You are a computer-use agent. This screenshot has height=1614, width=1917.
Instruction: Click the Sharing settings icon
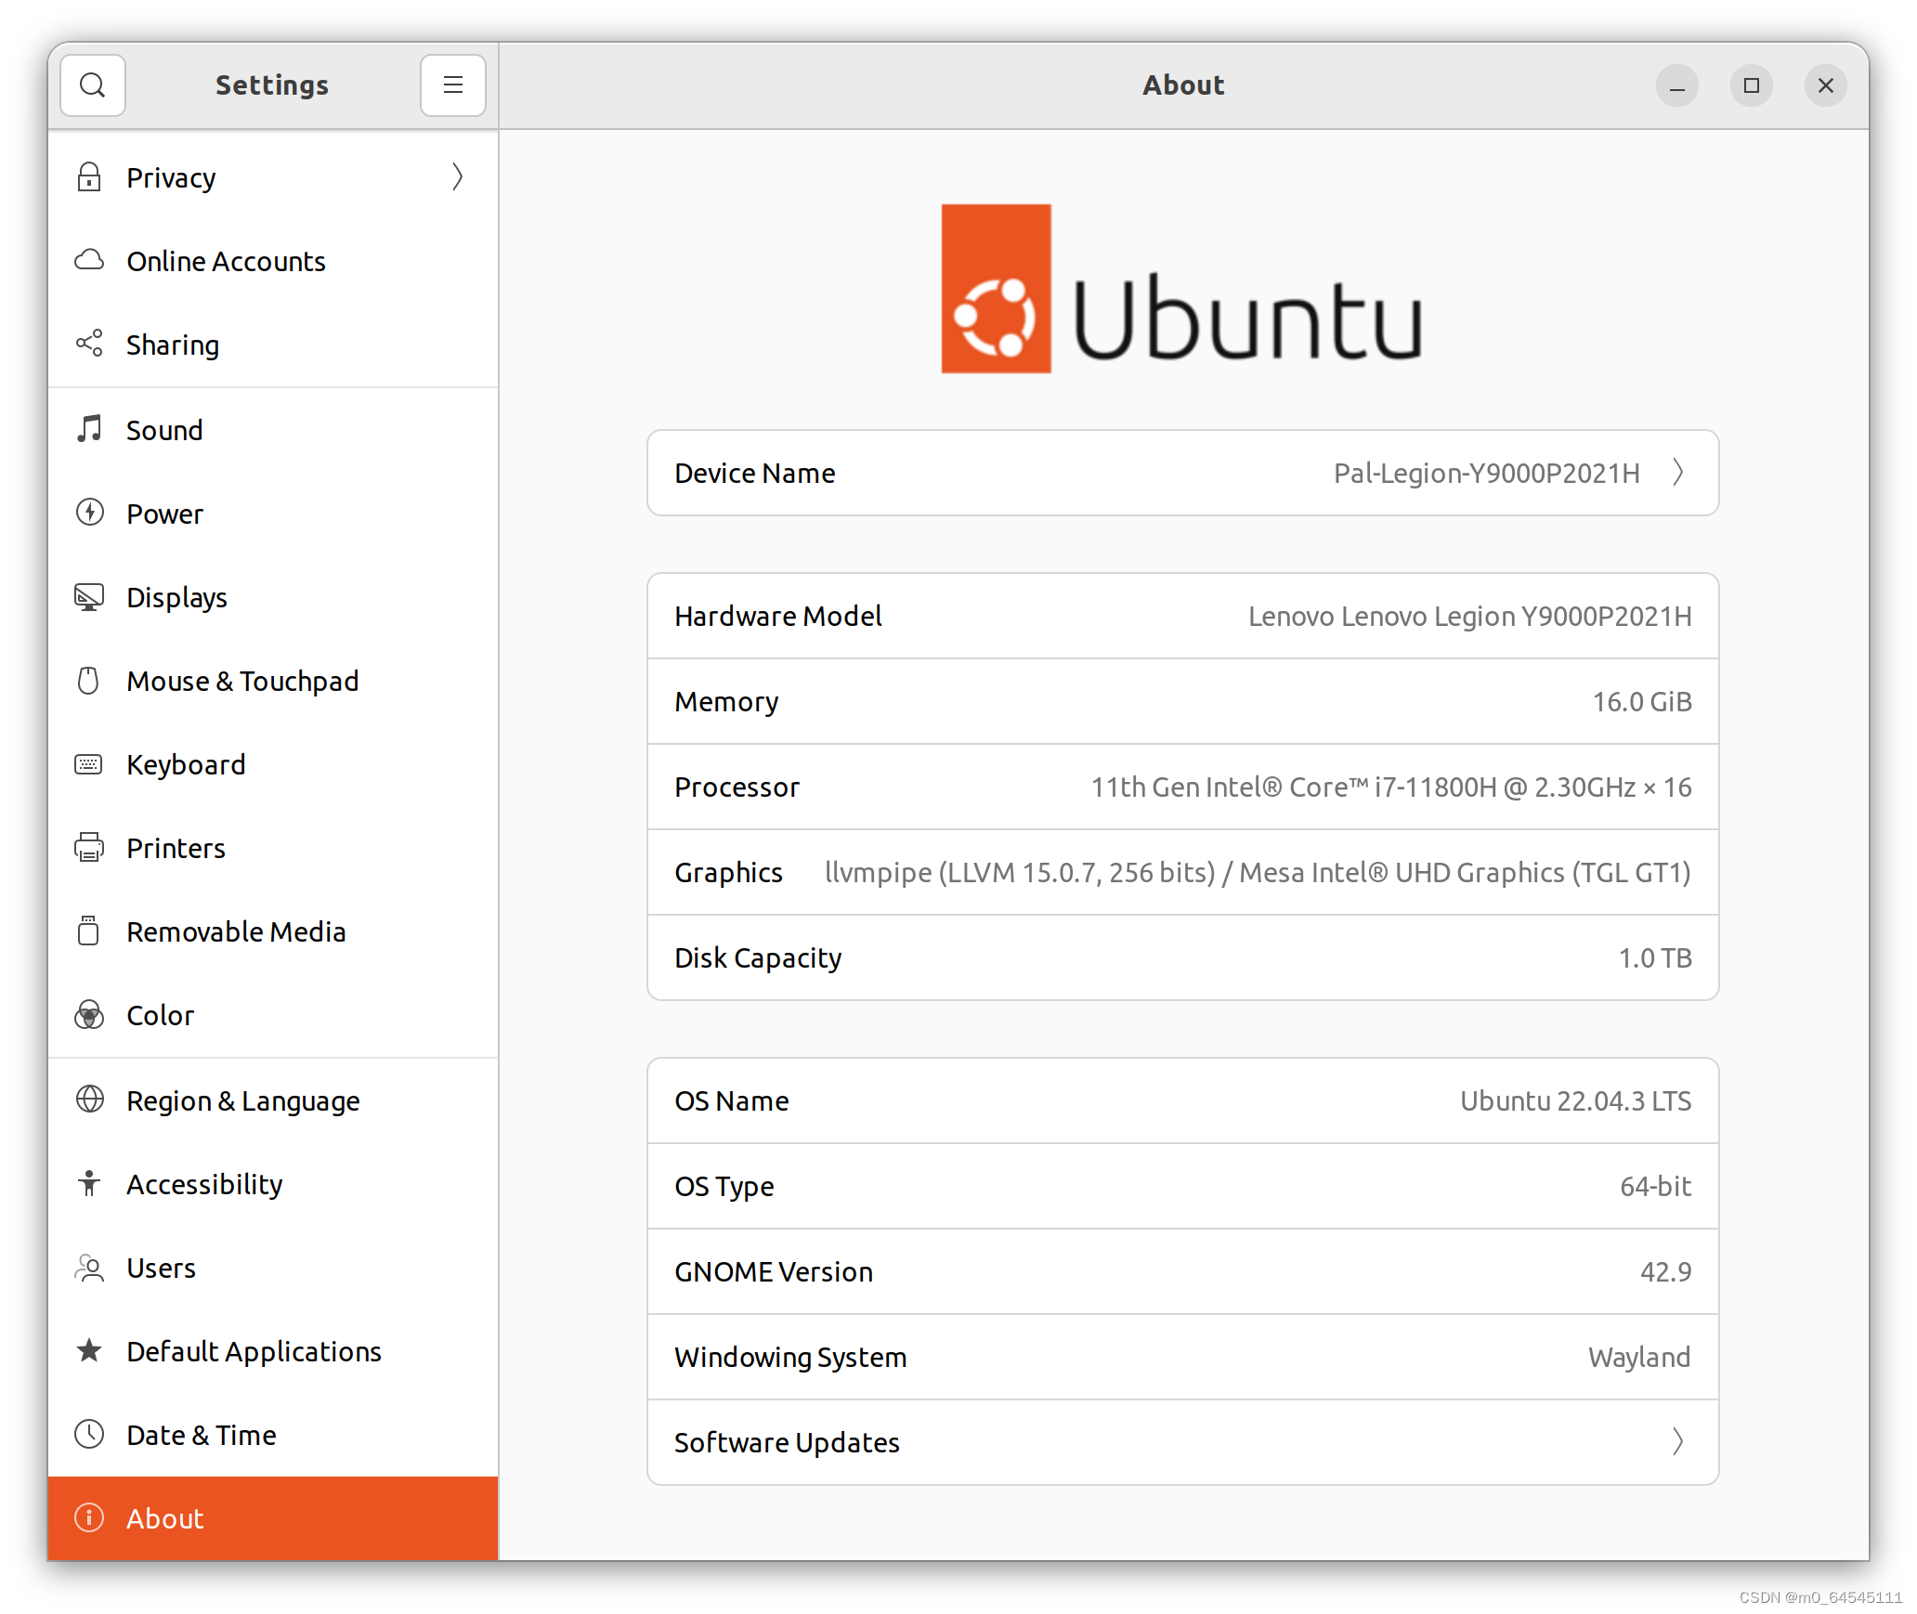pyautogui.click(x=90, y=345)
